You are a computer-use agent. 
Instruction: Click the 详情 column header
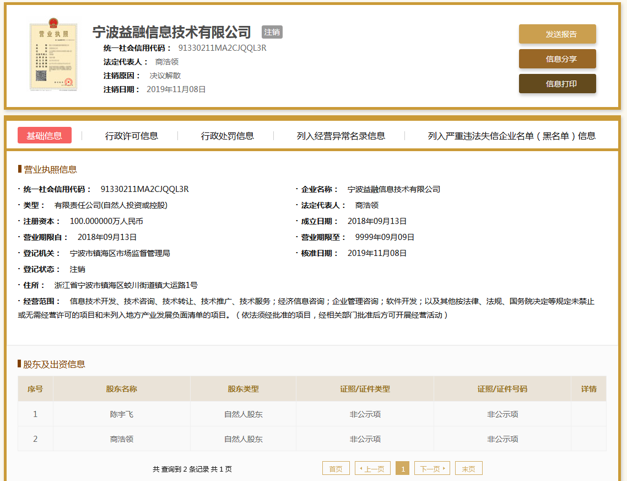tap(588, 389)
